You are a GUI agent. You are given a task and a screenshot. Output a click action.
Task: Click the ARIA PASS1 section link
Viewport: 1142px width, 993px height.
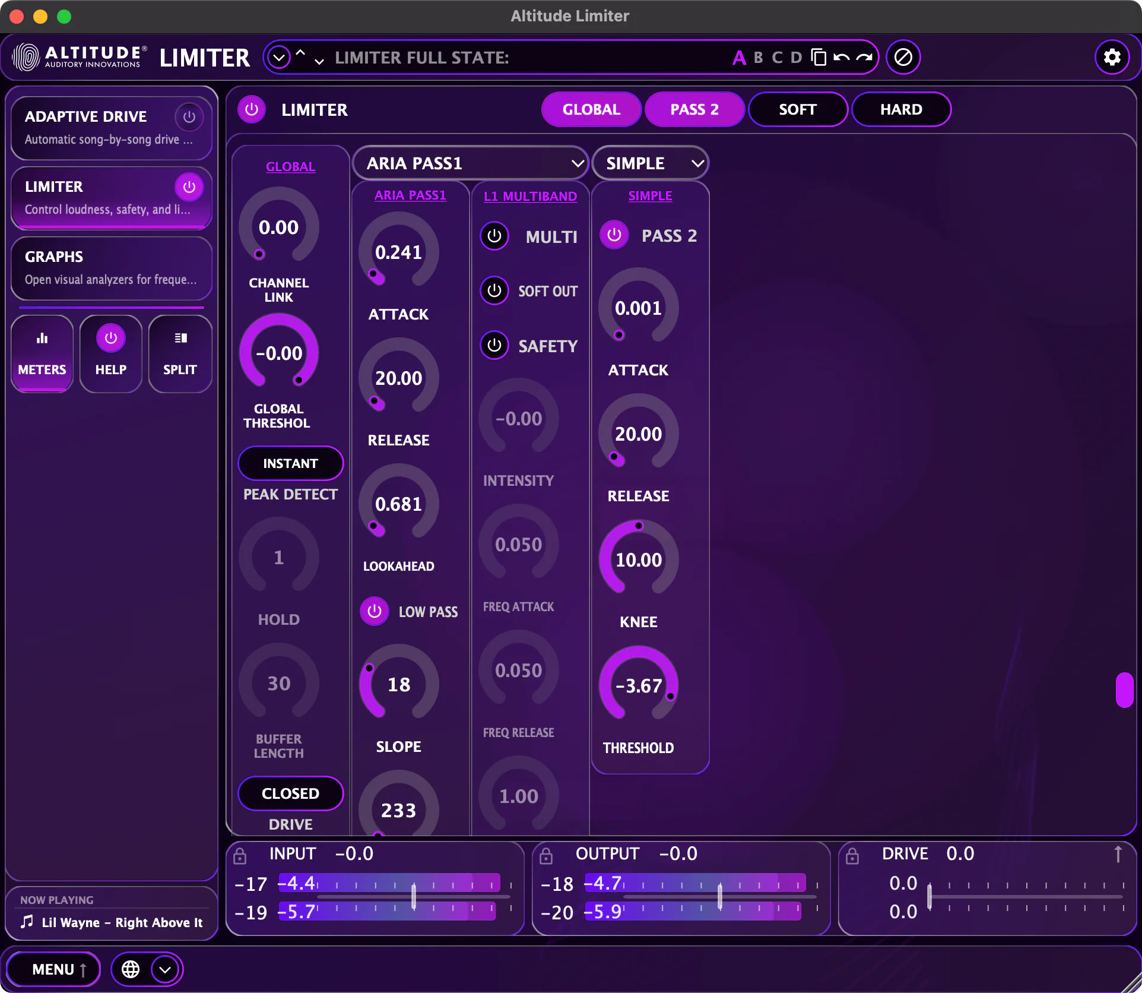(410, 195)
